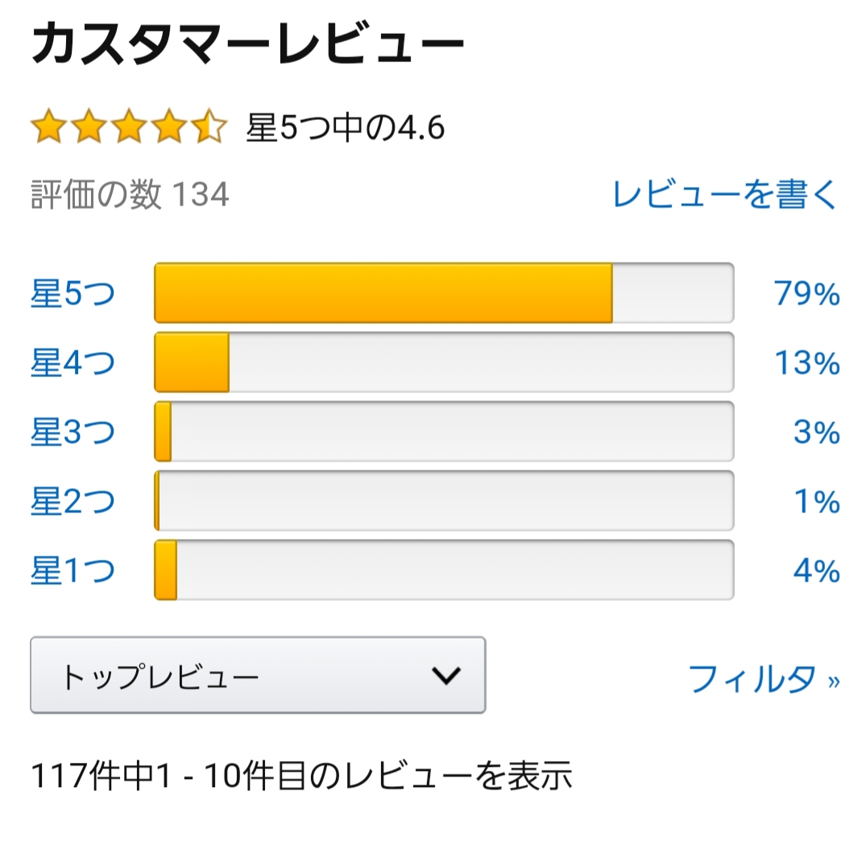Select the 星3つ rating label

coord(73,432)
